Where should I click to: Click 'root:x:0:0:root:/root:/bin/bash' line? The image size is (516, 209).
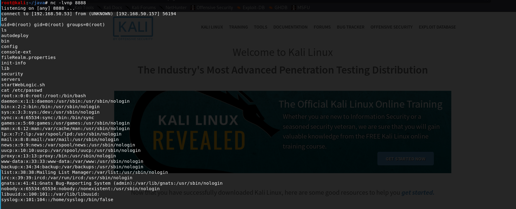pos(43,96)
